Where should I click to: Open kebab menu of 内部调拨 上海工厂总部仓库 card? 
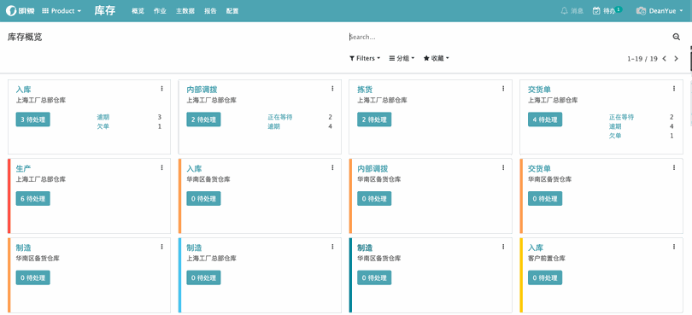[x=332, y=89]
